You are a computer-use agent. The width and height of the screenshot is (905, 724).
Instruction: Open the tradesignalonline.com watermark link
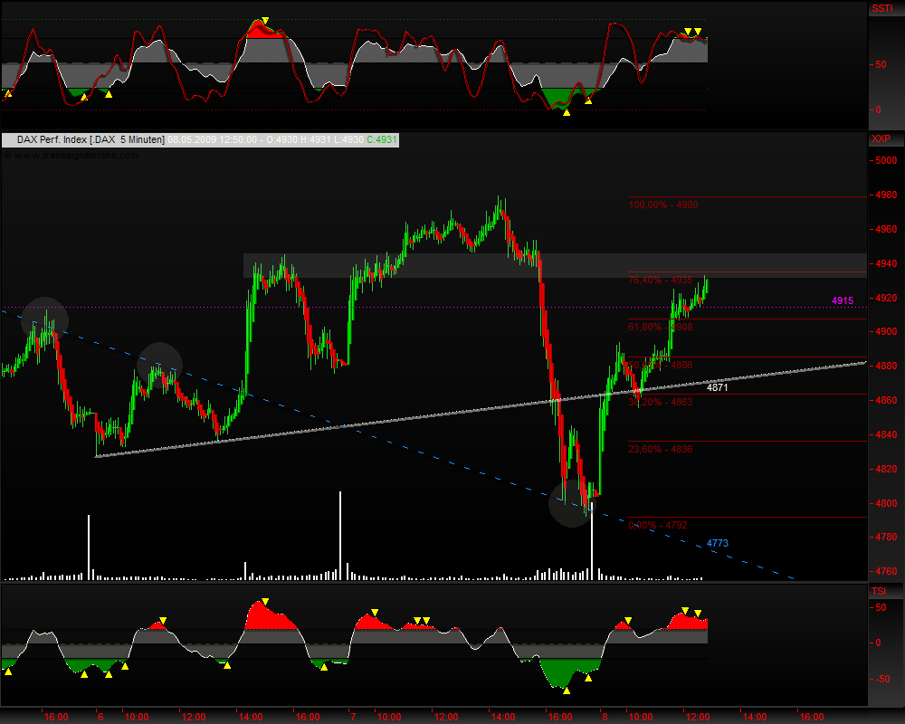(72, 155)
